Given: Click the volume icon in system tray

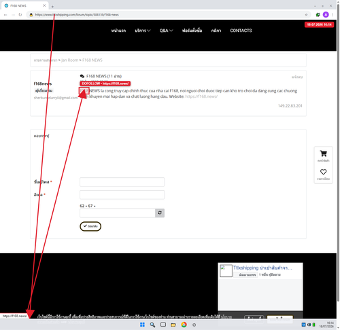Looking at the screenshot, I should point(309,325).
